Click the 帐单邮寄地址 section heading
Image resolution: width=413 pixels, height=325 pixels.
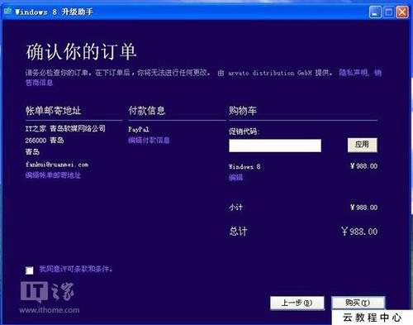[x=53, y=111]
